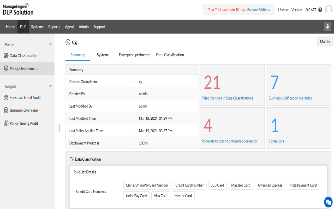334x209 pixels.
Task: Open the help question mark icon
Action: point(320,10)
